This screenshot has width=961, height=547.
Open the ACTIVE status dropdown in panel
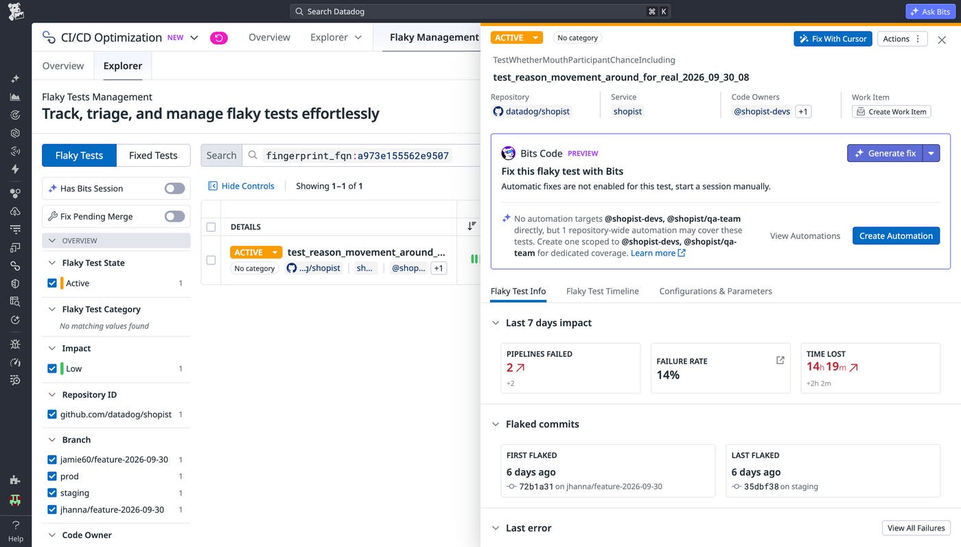(x=517, y=38)
